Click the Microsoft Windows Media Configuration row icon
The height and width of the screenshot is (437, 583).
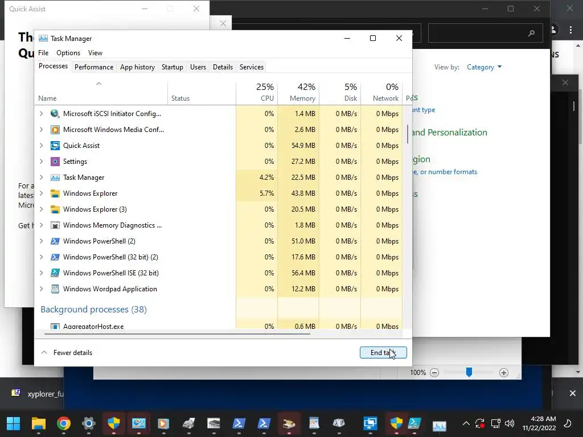pyautogui.click(x=55, y=130)
